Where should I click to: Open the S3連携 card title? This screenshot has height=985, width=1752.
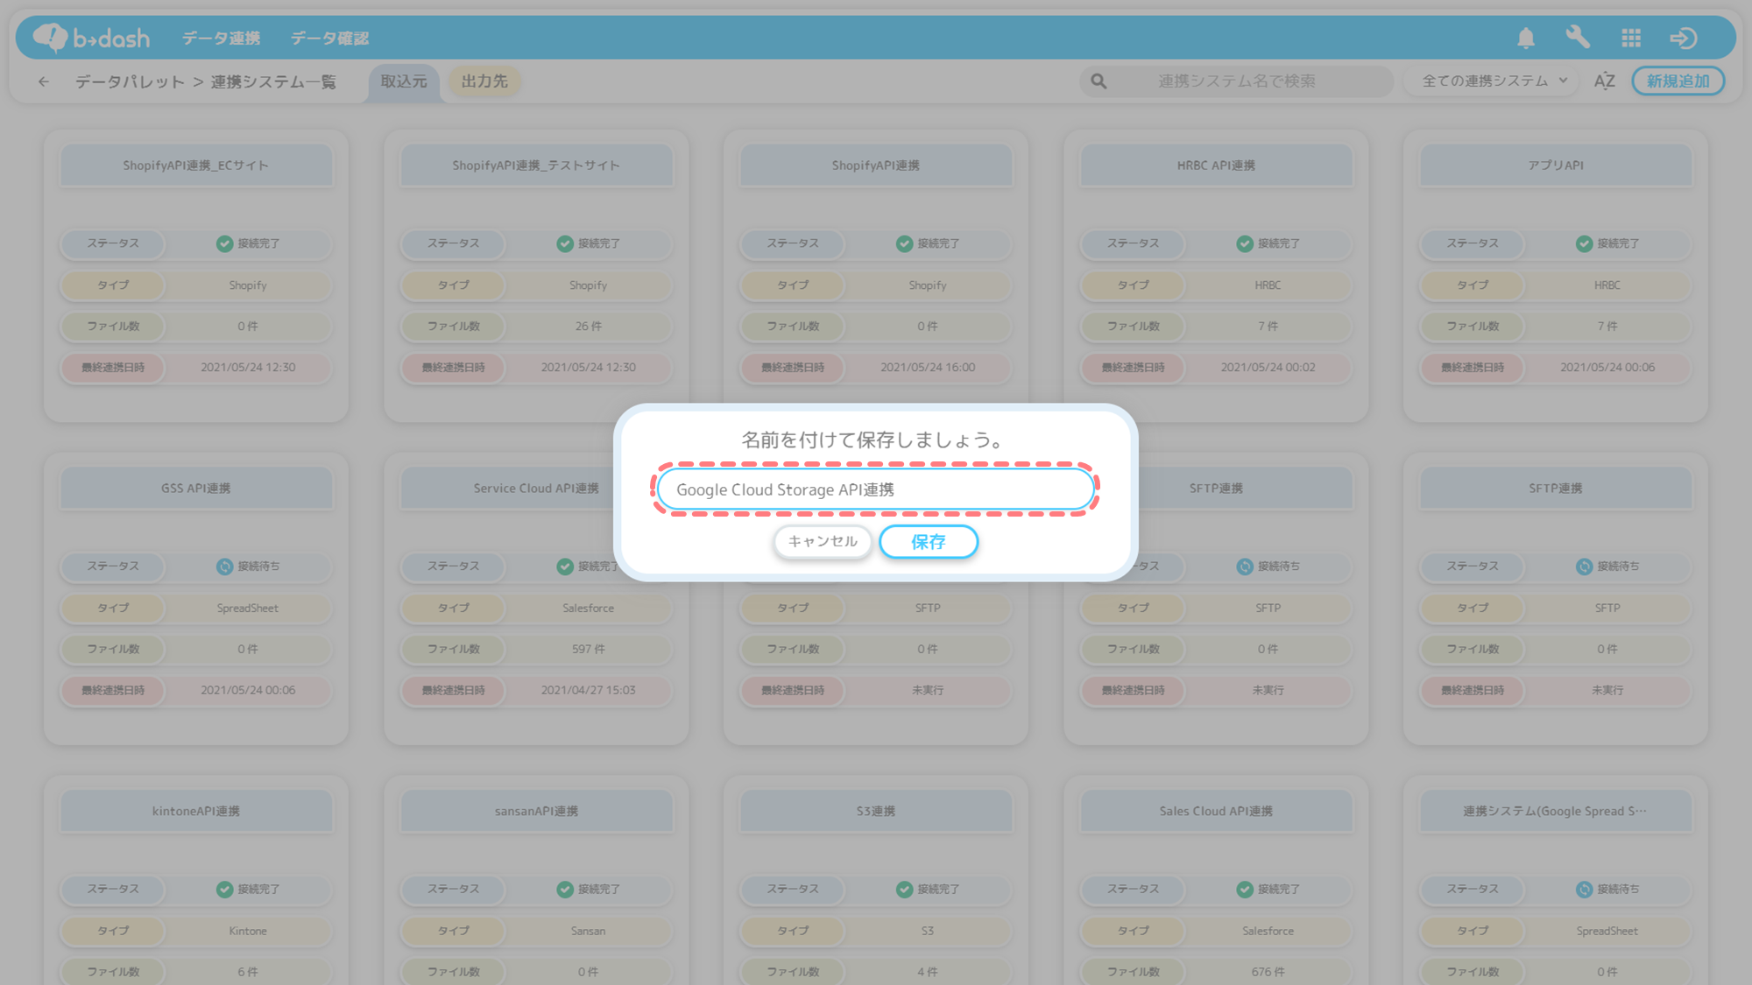(x=876, y=812)
